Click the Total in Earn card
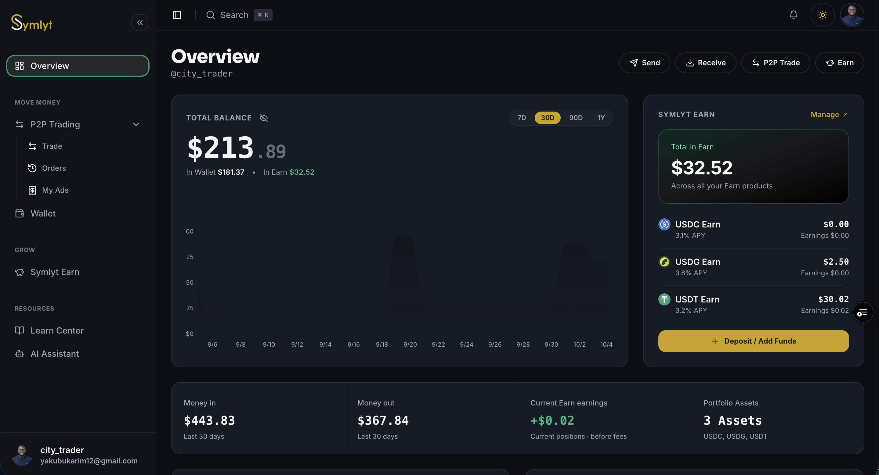Image resolution: width=879 pixels, height=475 pixels. (754, 166)
